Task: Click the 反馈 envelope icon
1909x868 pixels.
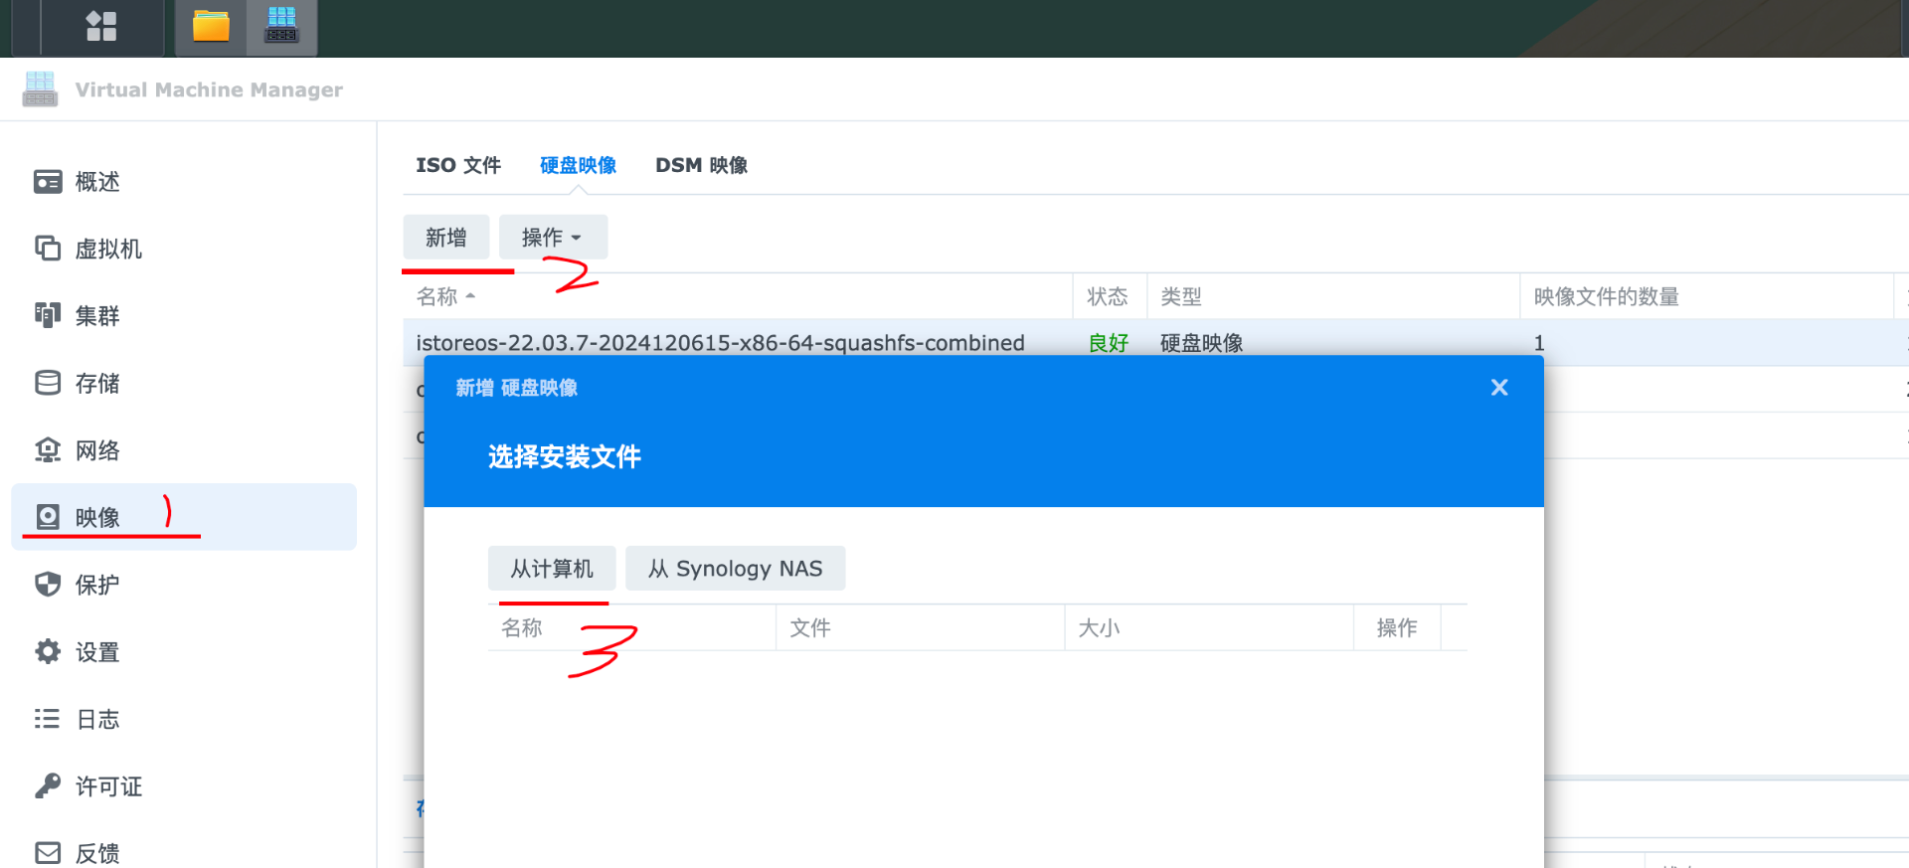Action: coord(48,853)
